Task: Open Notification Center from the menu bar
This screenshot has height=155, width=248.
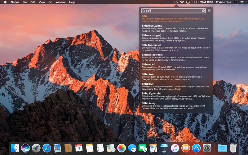Action: click(x=242, y=2)
